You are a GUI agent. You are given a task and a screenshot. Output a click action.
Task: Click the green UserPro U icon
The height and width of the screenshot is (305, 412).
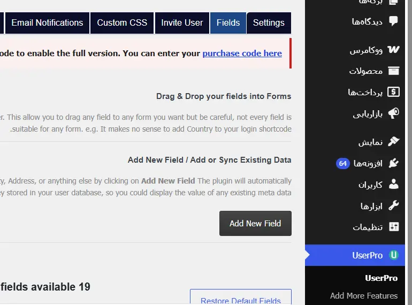point(394,255)
